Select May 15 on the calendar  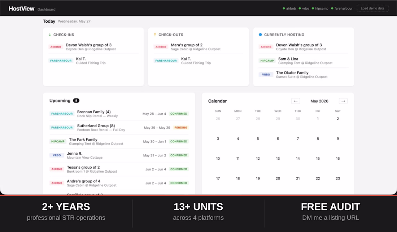pos(318,159)
